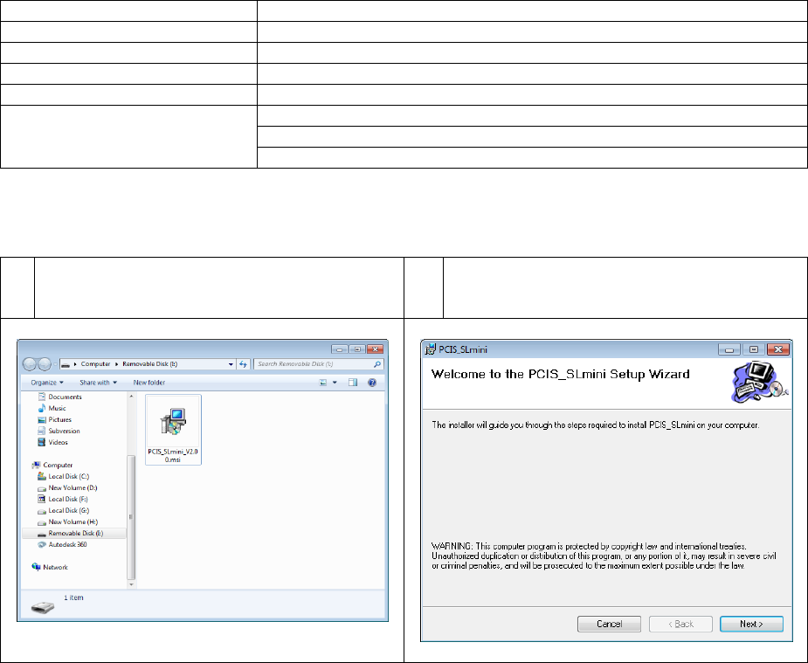Open the Organize dropdown menu
The width and height of the screenshot is (808, 663).
(x=47, y=383)
